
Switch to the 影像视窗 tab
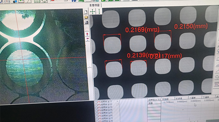click(94, 5)
